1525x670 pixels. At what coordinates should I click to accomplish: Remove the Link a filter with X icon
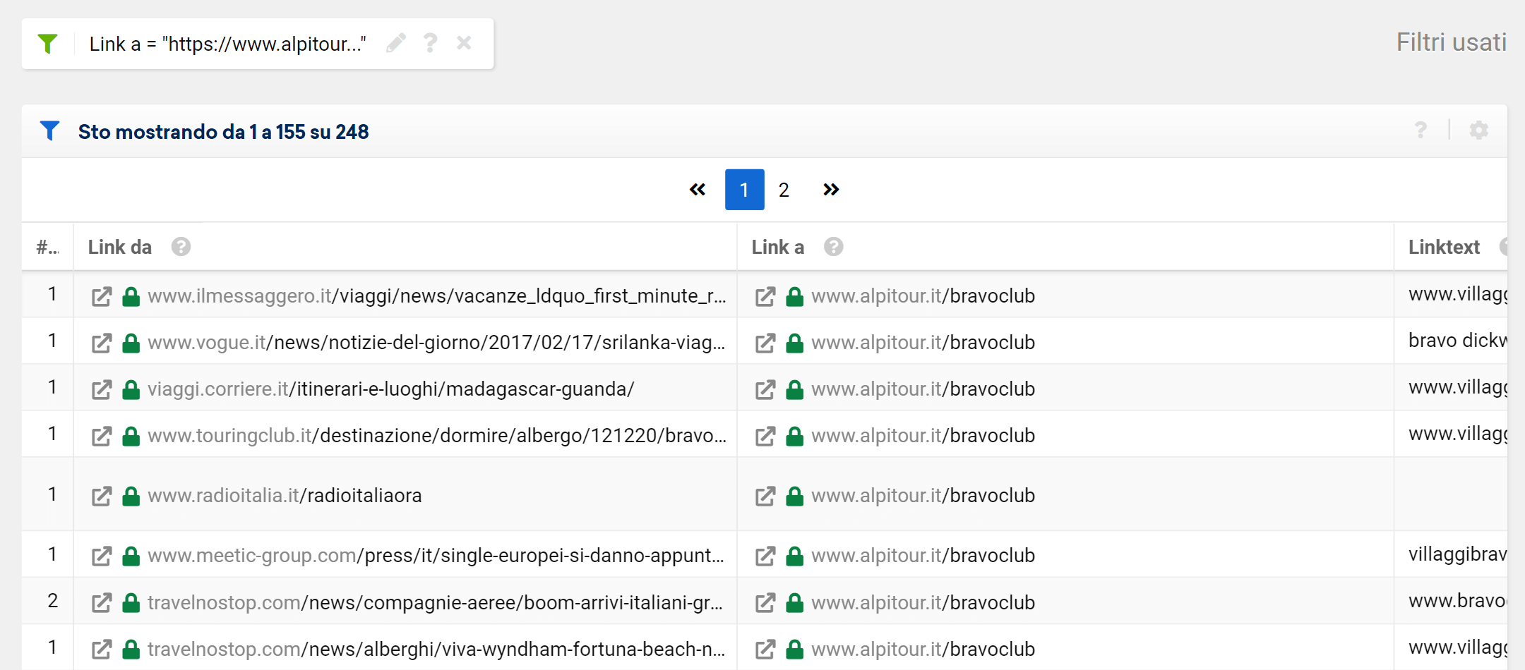pos(464,44)
